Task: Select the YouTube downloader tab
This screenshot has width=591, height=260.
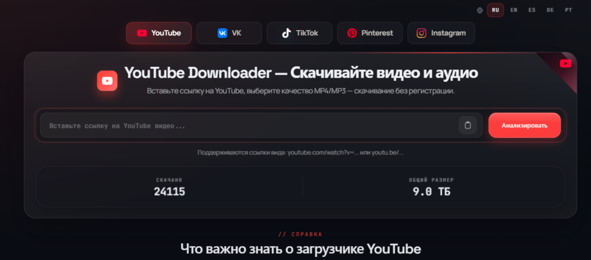Action: 159,33
